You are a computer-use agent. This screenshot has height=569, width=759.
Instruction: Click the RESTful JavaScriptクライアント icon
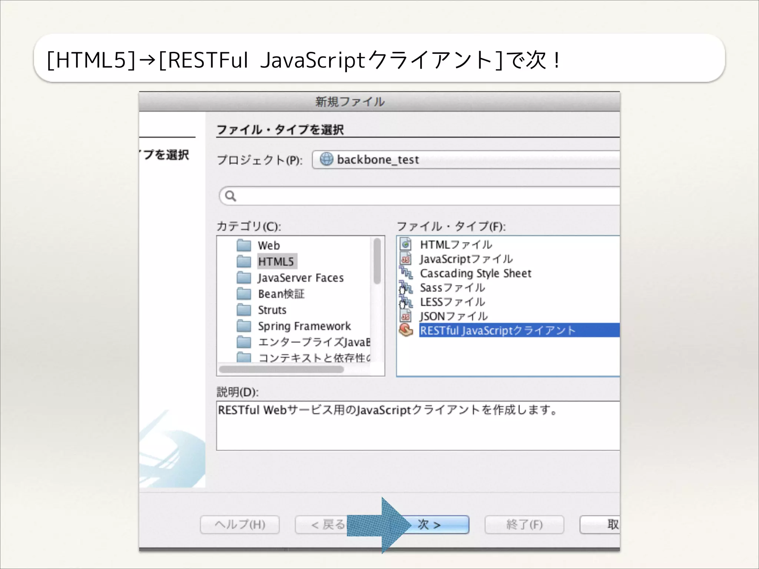[406, 330]
